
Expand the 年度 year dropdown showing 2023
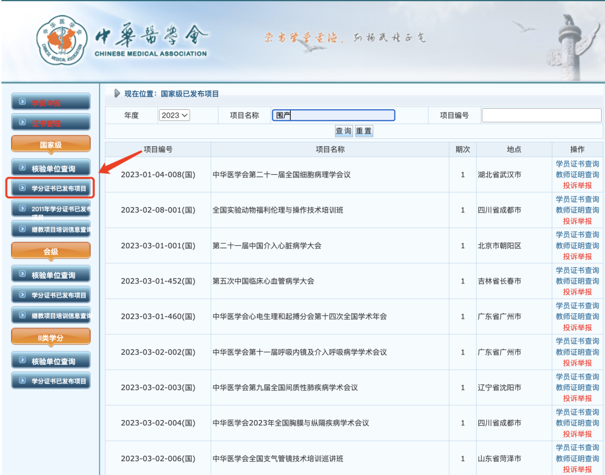click(174, 115)
